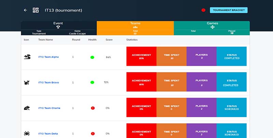Click the back arrow icon
Screen dimensions: 273x138
[x=25, y=10]
